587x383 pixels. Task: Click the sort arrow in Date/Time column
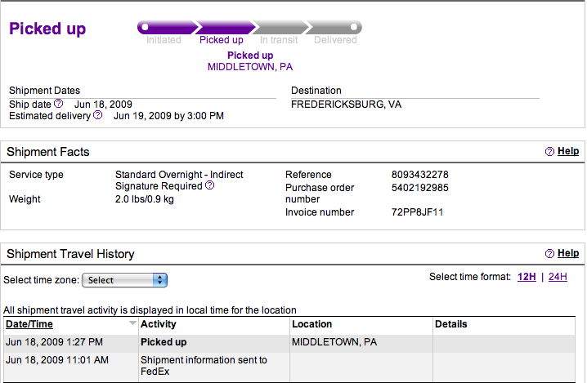click(132, 323)
